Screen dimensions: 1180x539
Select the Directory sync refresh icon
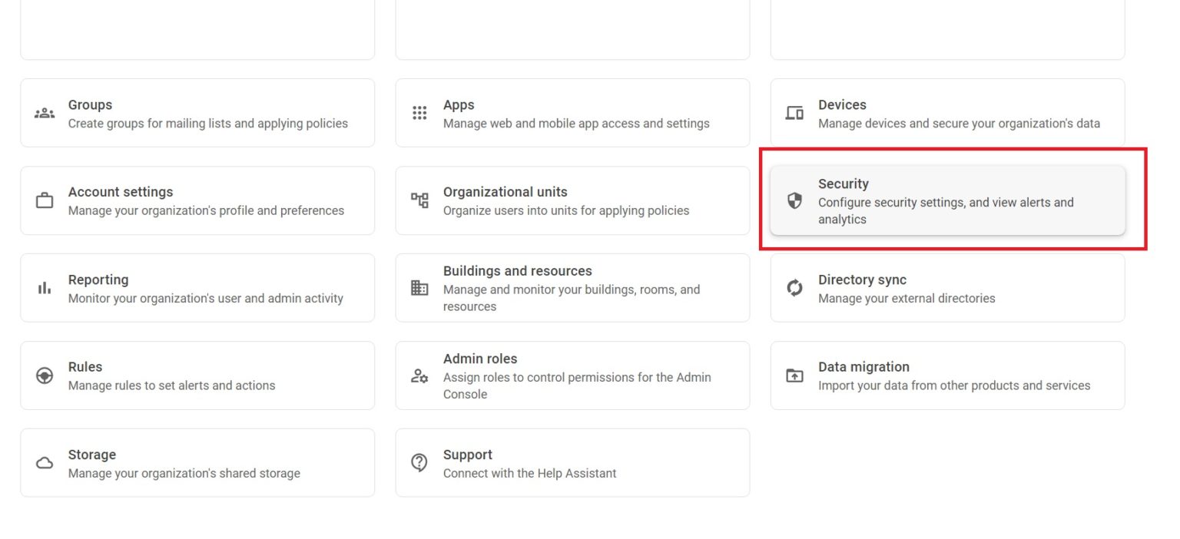(x=794, y=287)
